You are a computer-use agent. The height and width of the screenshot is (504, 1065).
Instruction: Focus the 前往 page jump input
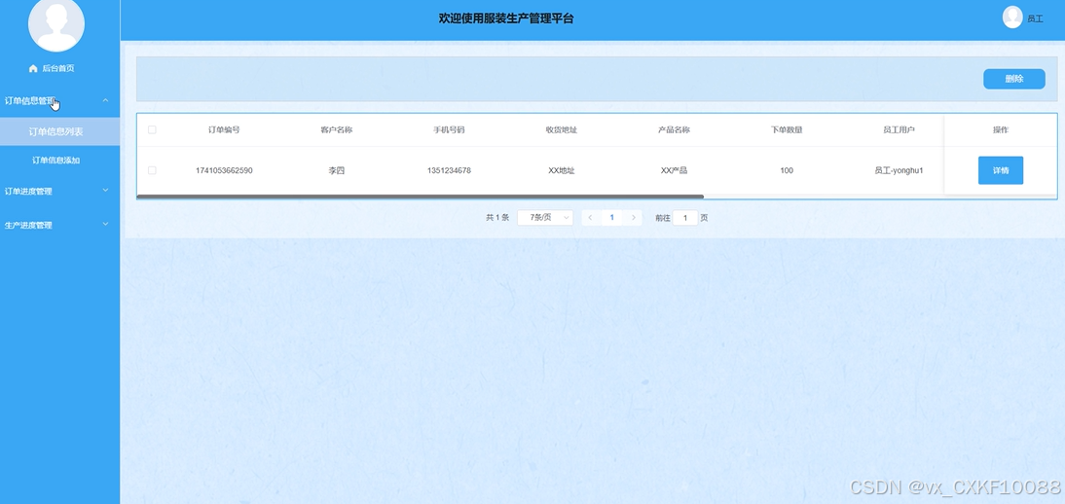pos(685,218)
